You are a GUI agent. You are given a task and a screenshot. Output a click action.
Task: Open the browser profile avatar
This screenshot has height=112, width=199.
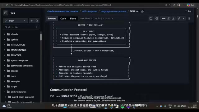tap(179, 5)
